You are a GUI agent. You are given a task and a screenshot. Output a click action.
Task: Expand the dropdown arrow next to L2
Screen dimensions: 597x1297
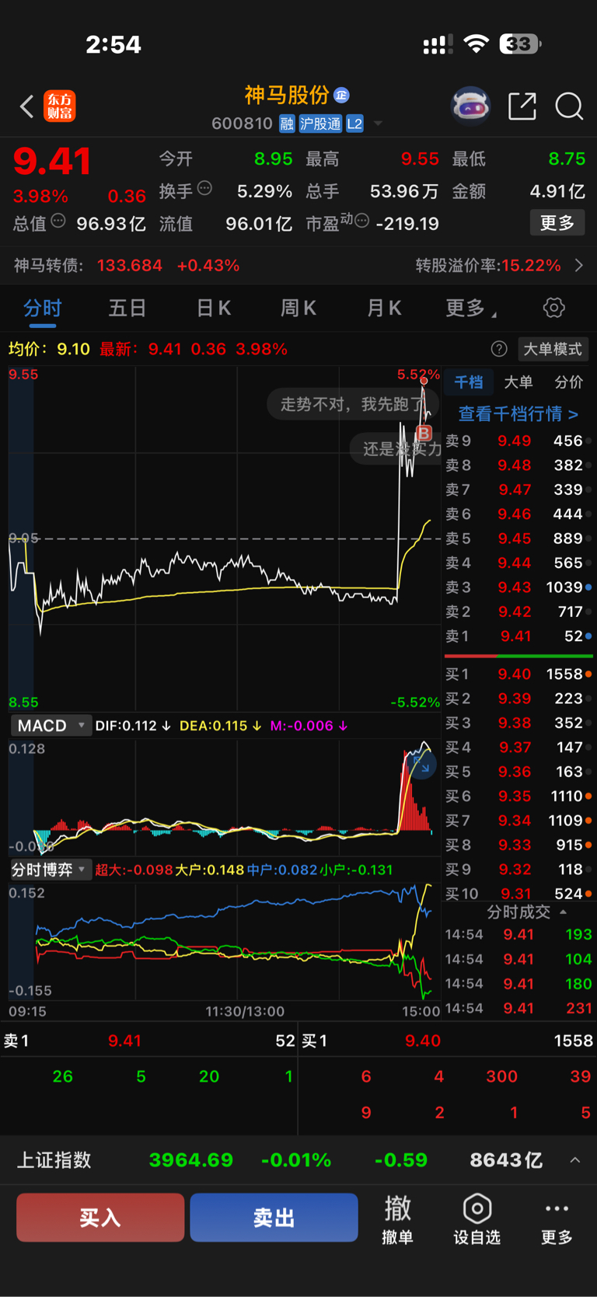coord(378,124)
